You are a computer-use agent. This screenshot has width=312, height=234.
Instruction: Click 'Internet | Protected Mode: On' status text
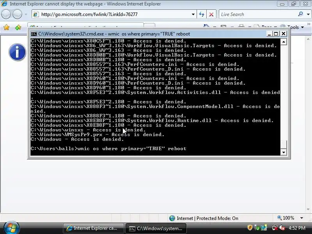pos(207,218)
